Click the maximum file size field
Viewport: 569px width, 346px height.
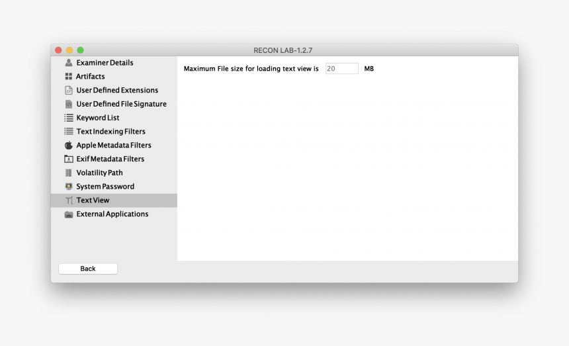(342, 69)
